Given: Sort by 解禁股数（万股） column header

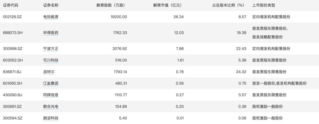Looking at the screenshot, I should (110, 5).
